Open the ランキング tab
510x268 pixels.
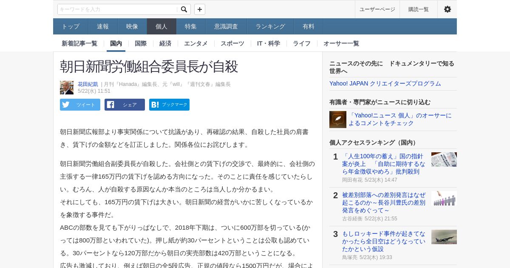(x=270, y=26)
